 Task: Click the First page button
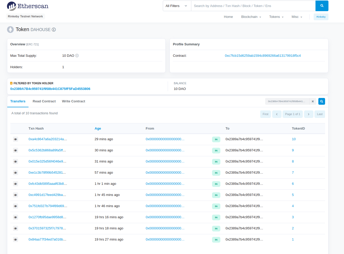click(265, 114)
